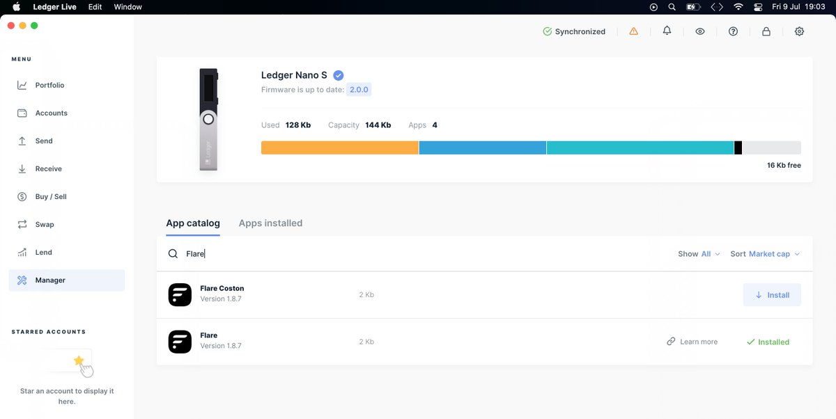The image size is (836, 419).
Task: Toggle discreet mode eye icon
Action: 700,31
